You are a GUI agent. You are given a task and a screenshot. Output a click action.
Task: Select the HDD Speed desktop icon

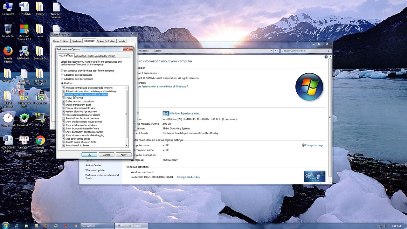(x=8, y=120)
